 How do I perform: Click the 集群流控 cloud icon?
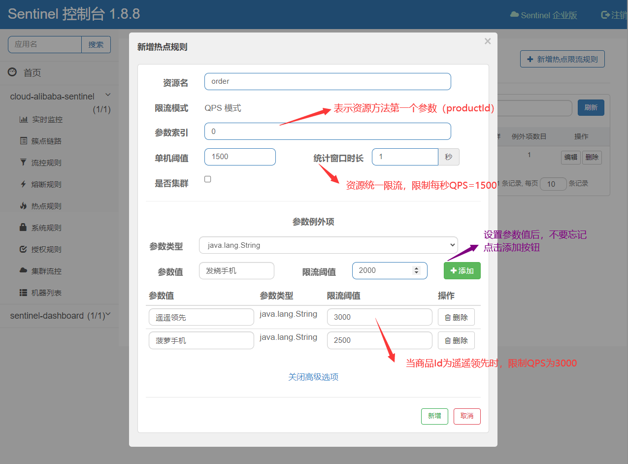[x=23, y=271]
